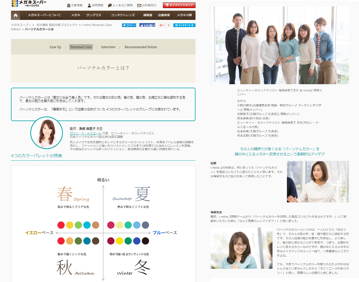
Task: Open 企業情報 company info link
Action: click(75, 5)
